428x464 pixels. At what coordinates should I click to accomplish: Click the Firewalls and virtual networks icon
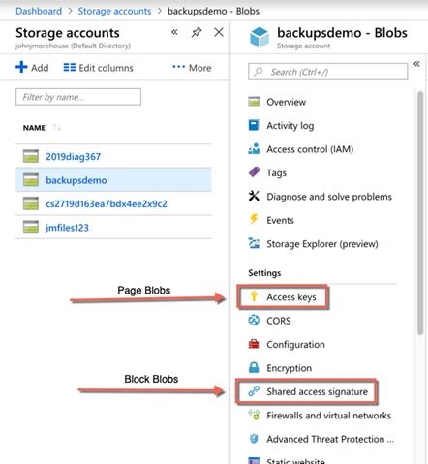click(x=254, y=415)
